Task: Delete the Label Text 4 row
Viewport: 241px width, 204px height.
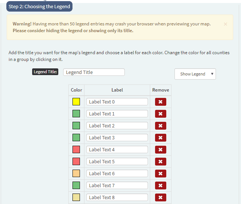Action: pos(160,149)
